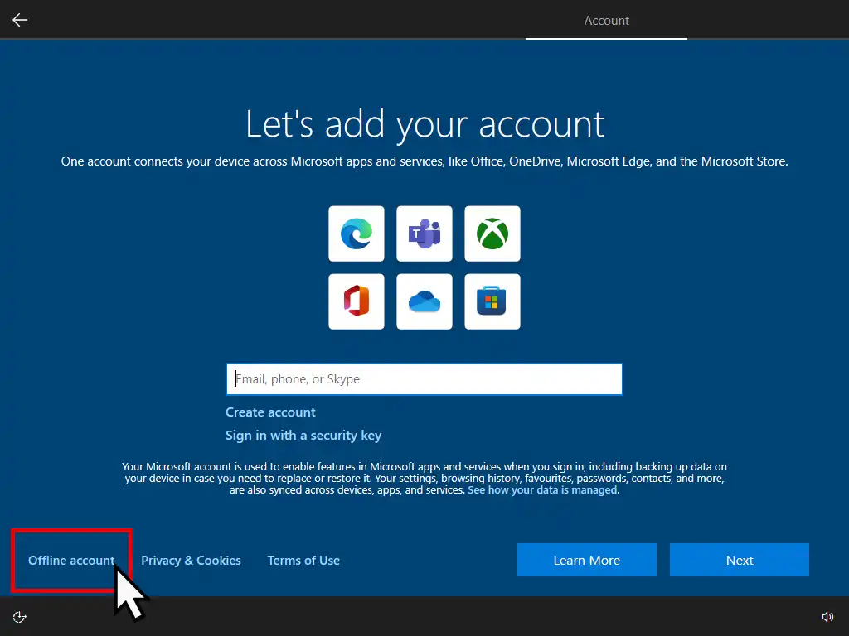
Task: Click the OneDrive cloud icon tile
Action: pyautogui.click(x=424, y=301)
